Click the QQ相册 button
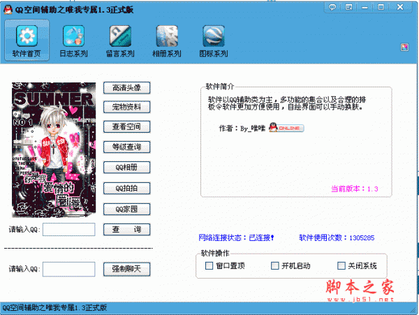 tap(126, 167)
